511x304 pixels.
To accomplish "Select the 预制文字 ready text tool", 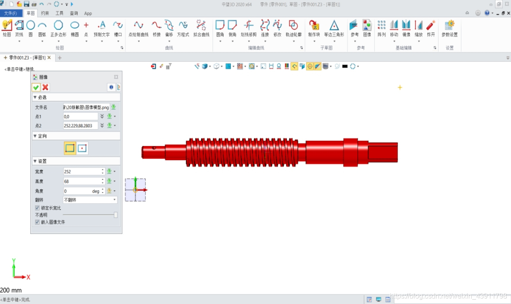I will (x=102, y=28).
